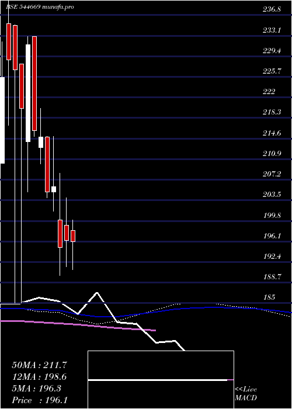Screen dimensions: 292x409
Task: Click the Price : 196.1 readout
Action: click(x=40, y=400)
